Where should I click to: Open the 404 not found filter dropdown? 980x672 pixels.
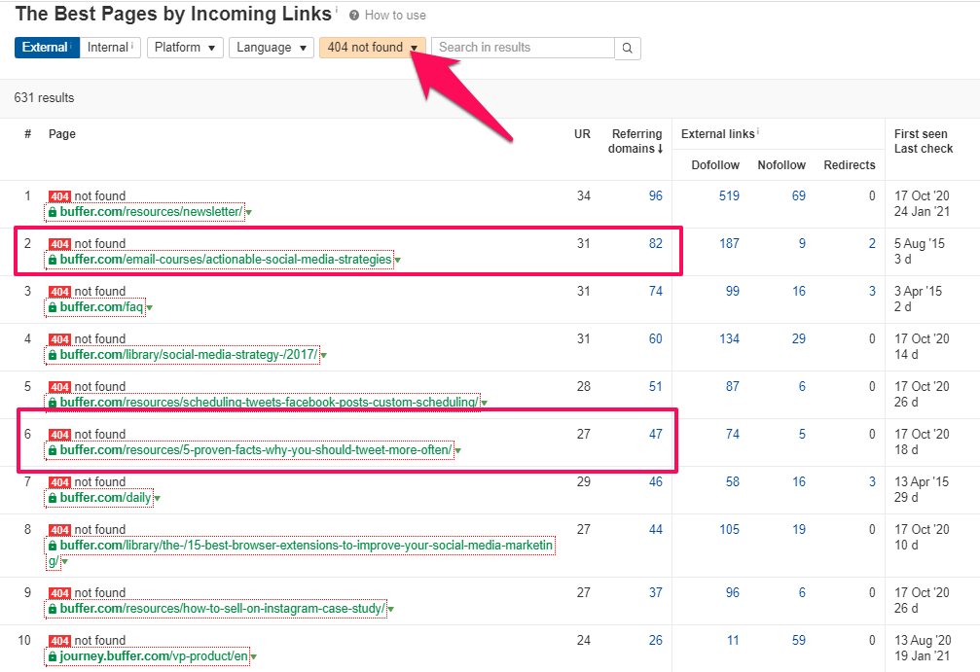[374, 48]
